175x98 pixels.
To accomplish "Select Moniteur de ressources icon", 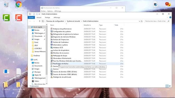I will 51,53.
